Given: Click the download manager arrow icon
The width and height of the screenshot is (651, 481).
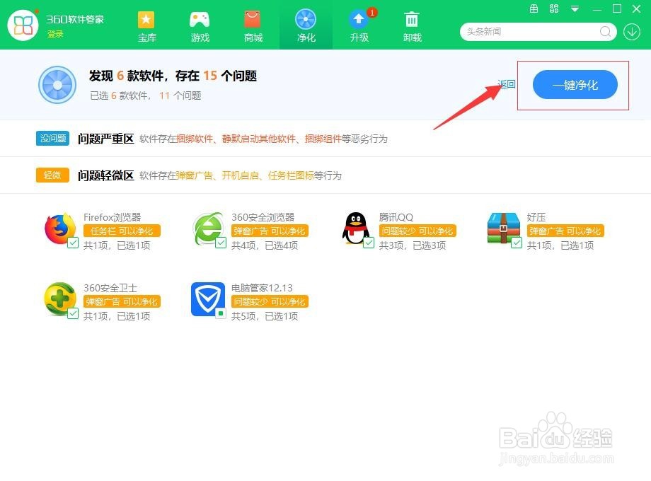Looking at the screenshot, I should [631, 31].
